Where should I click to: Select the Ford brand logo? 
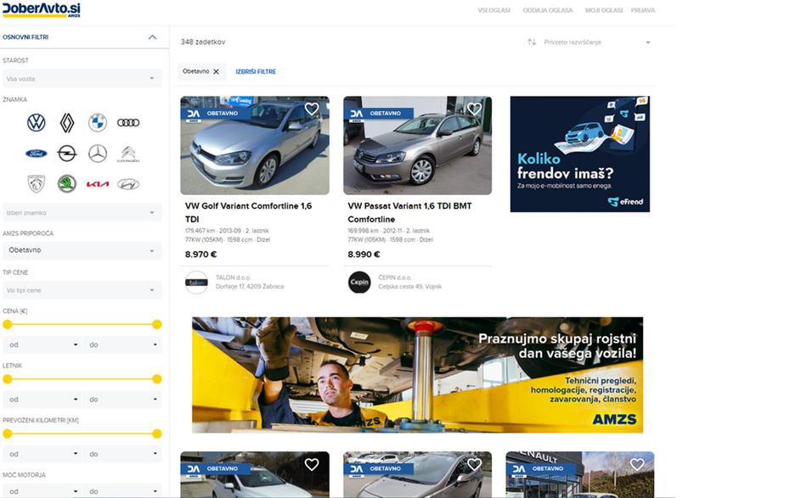pos(36,154)
